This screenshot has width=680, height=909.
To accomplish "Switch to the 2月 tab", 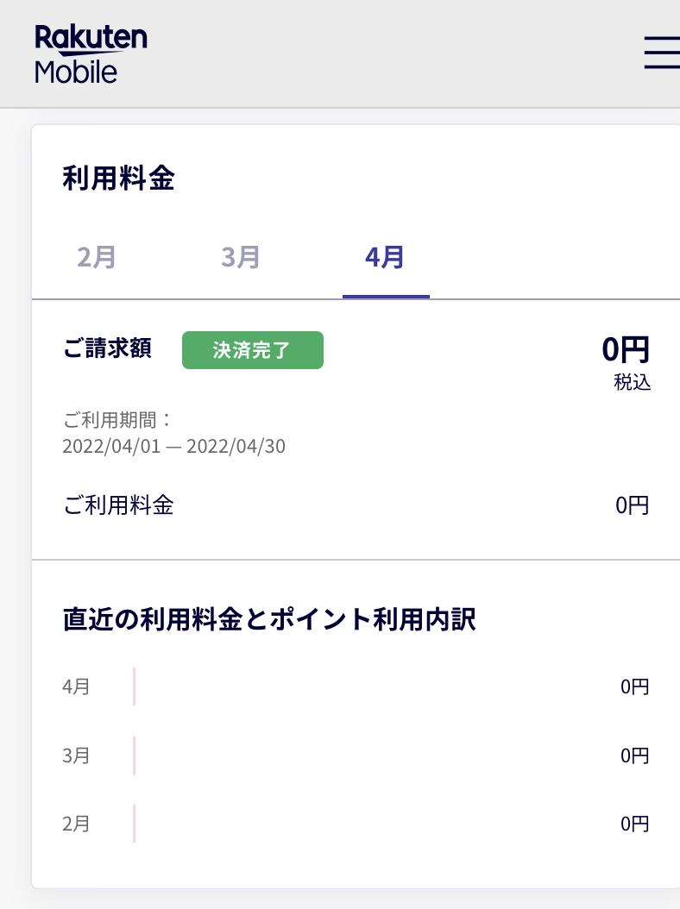I will [x=97, y=257].
